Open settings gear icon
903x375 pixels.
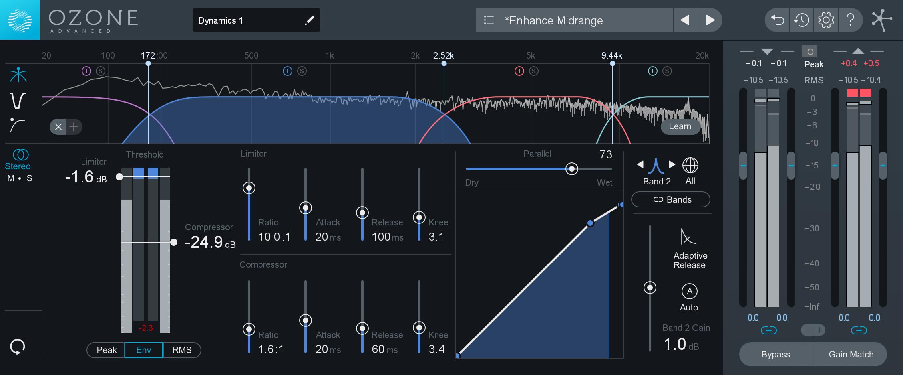(826, 20)
